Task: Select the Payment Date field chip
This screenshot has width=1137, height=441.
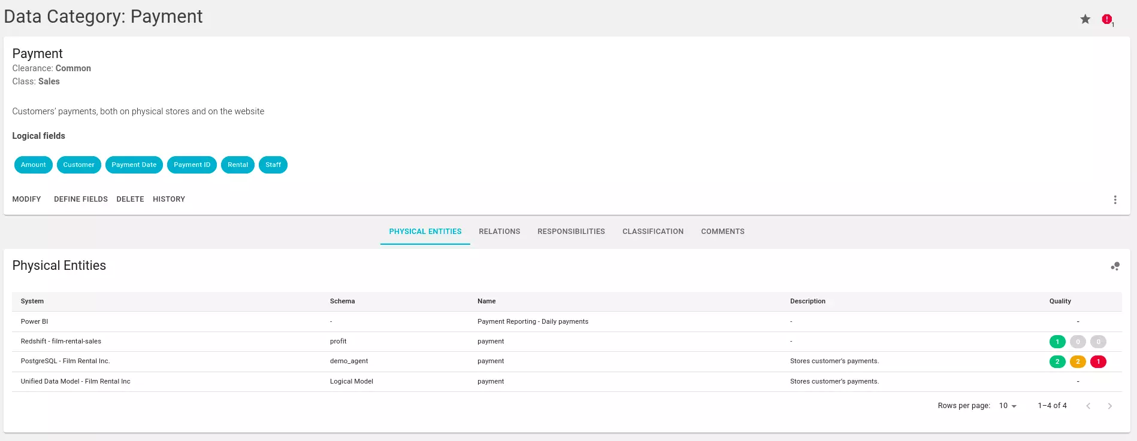Action: coord(134,165)
